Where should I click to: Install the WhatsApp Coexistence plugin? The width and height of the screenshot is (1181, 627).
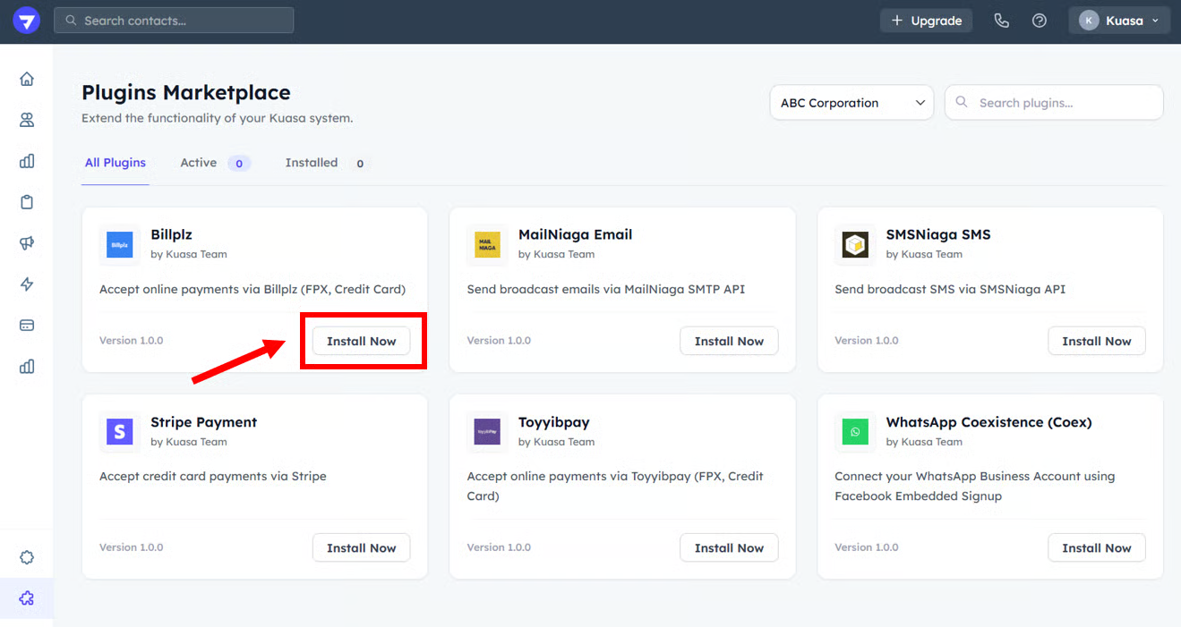(1096, 548)
